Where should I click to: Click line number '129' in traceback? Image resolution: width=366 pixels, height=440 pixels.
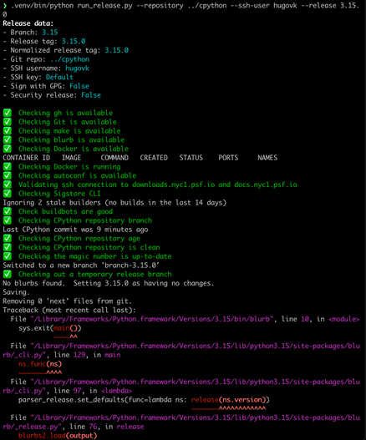pyautogui.click(x=79, y=355)
